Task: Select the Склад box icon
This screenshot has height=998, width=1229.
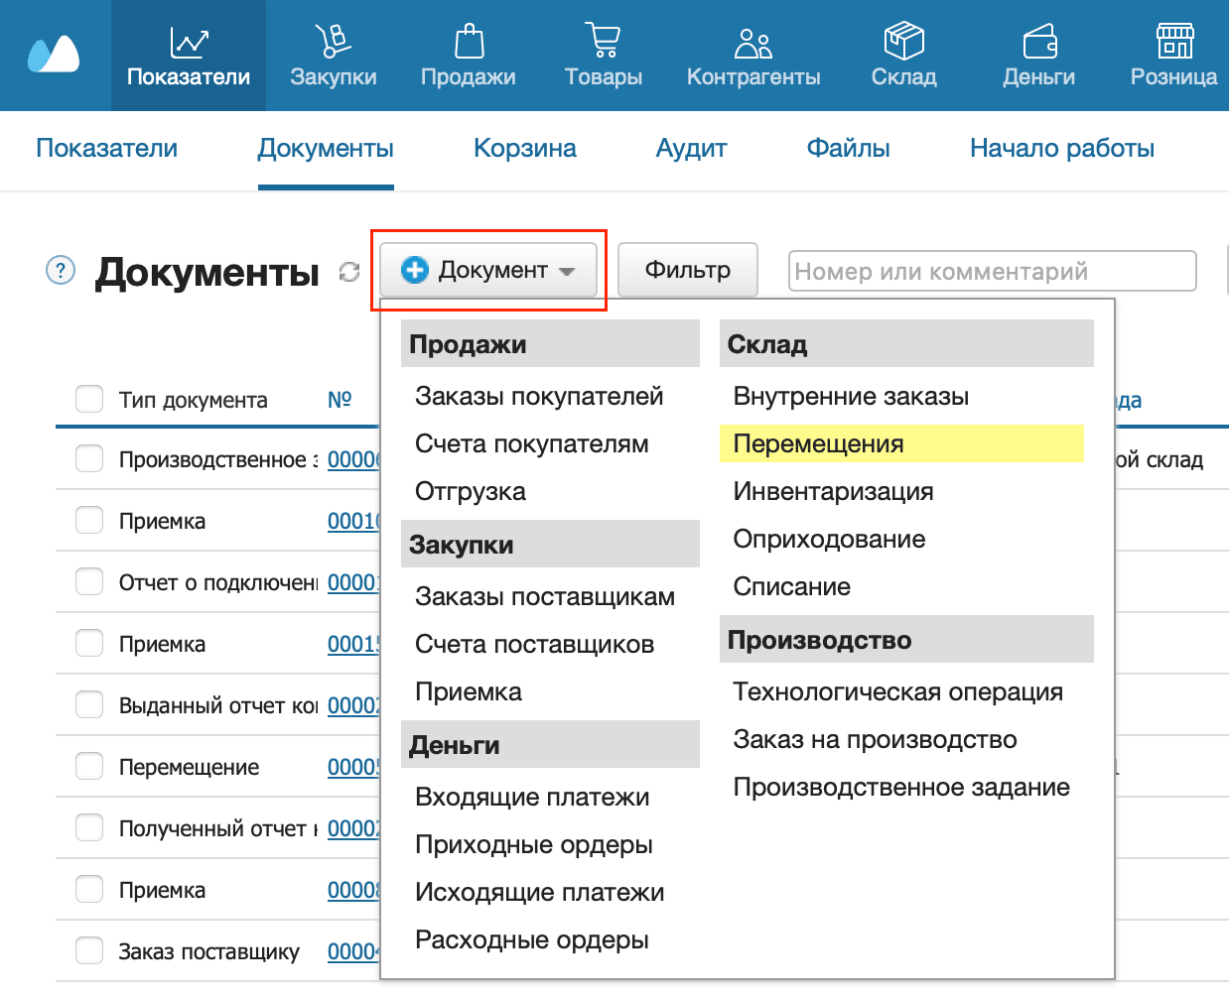Action: tap(901, 42)
